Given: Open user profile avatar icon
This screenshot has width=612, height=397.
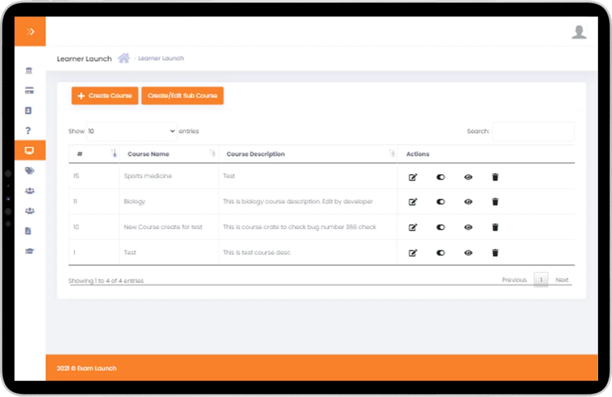Looking at the screenshot, I should point(579,32).
